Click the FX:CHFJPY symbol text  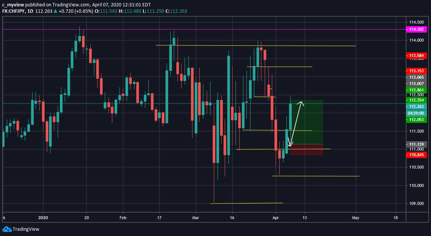point(14,11)
